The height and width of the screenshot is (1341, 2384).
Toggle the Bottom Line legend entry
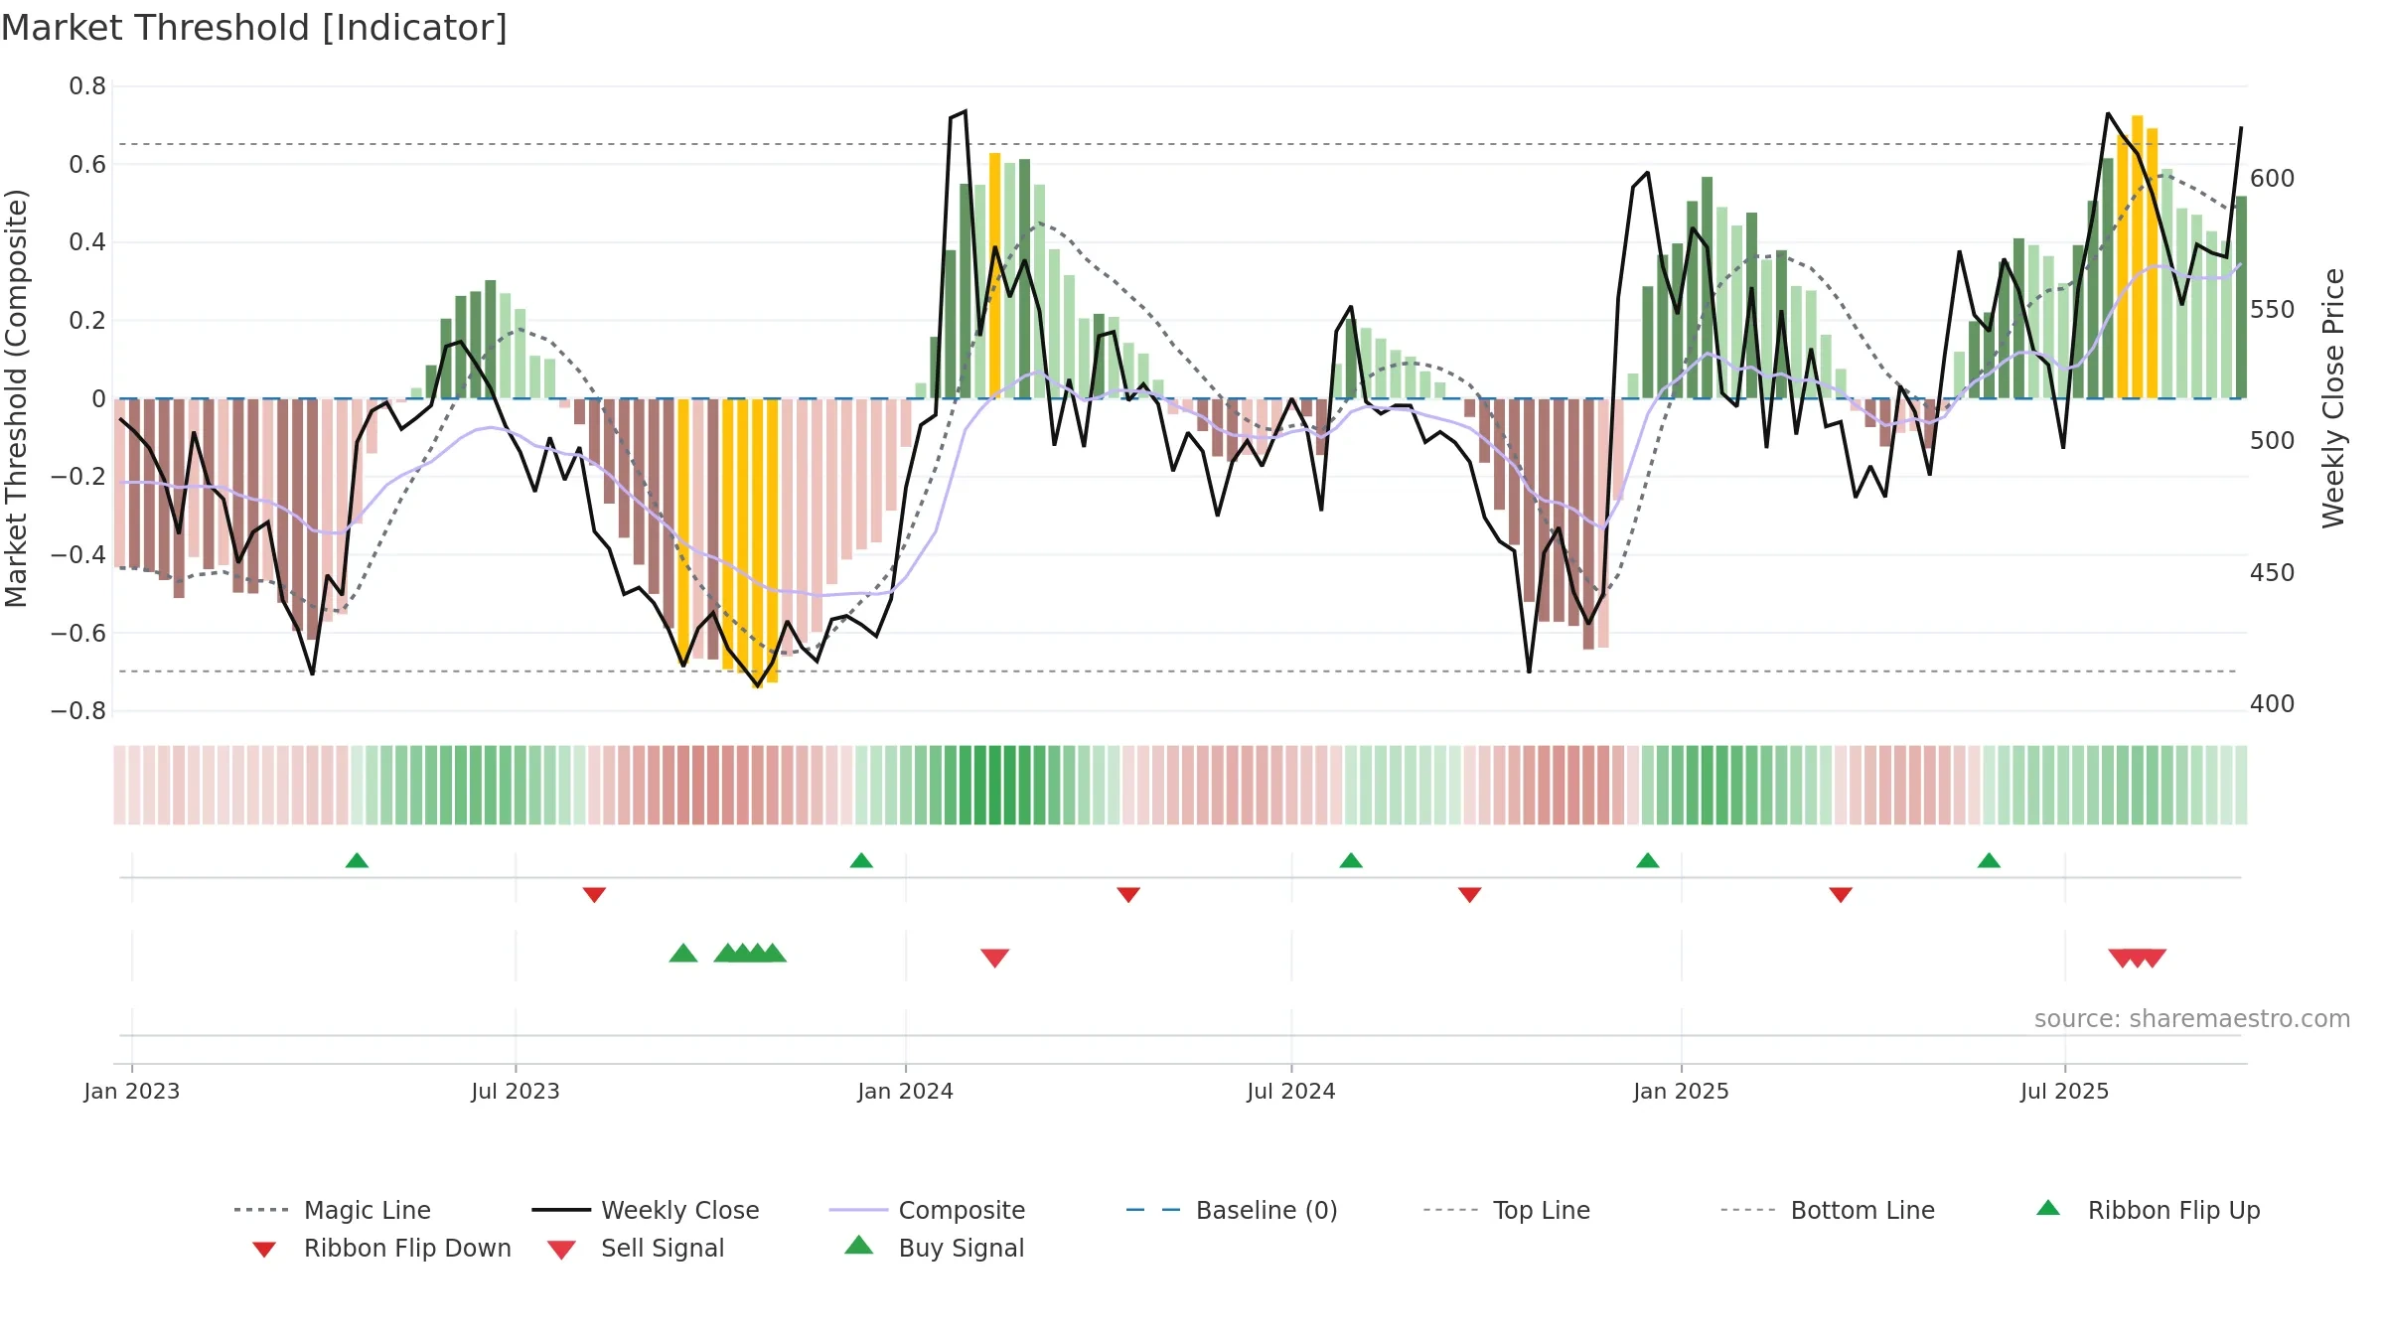coord(1828,1210)
